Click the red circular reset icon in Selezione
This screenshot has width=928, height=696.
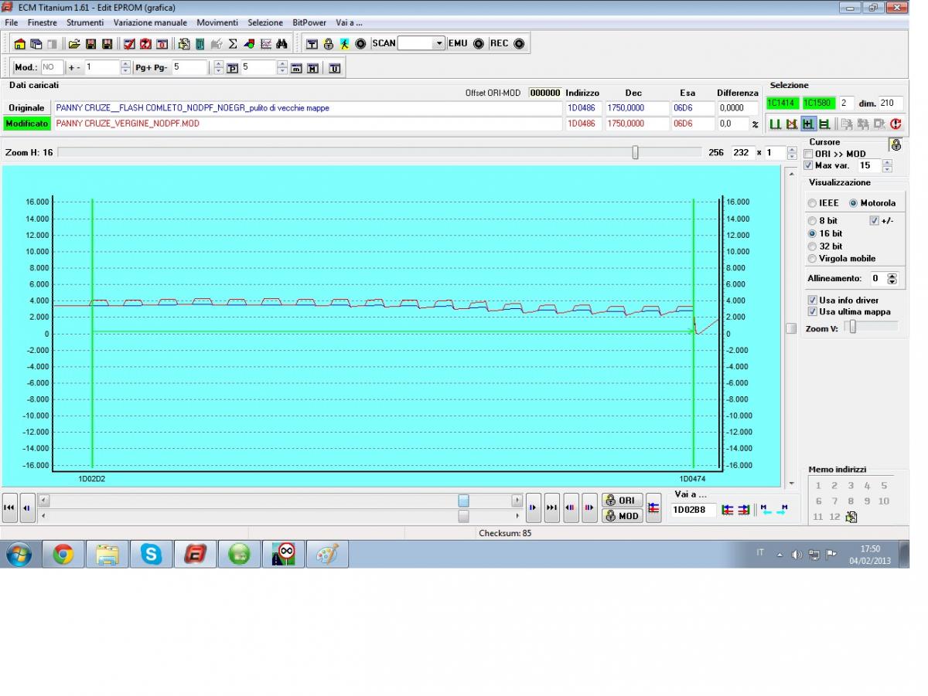[896, 124]
